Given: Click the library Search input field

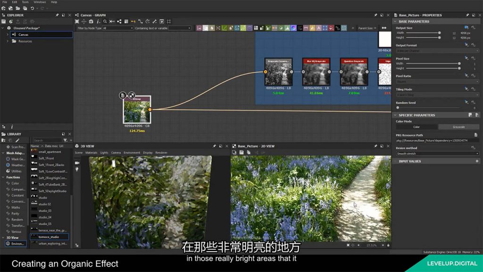Looking at the screenshot, I should [x=47, y=140].
